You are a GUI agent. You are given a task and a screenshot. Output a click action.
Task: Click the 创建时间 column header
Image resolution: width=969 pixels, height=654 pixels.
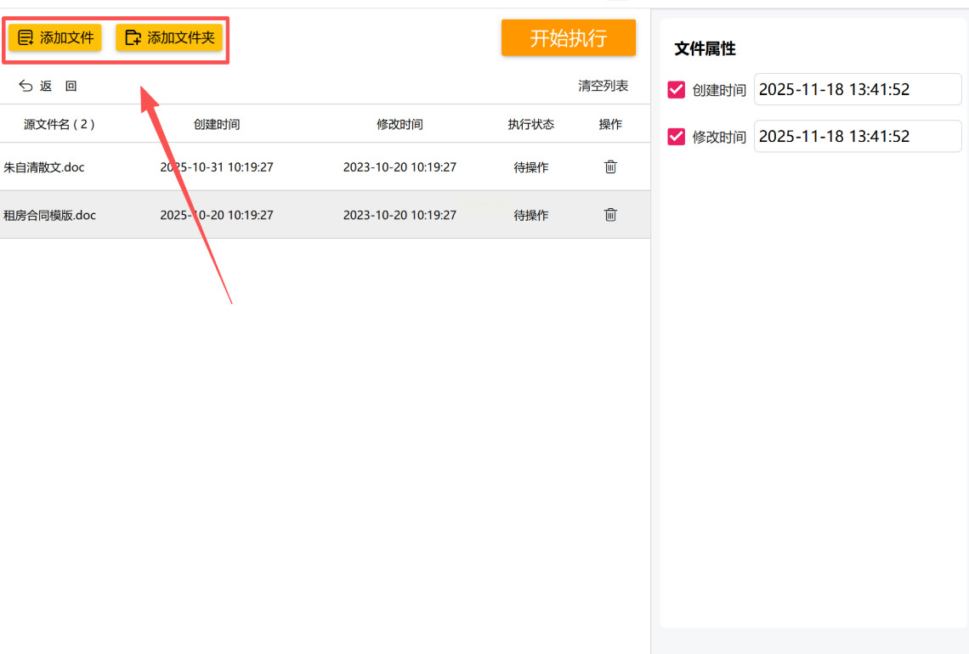pos(217,124)
